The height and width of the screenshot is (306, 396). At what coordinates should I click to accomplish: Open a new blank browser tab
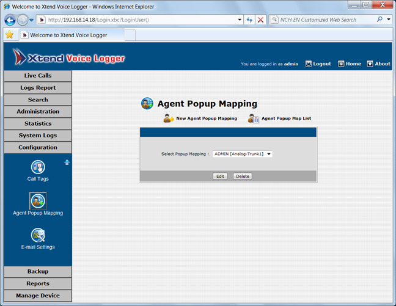pos(130,35)
